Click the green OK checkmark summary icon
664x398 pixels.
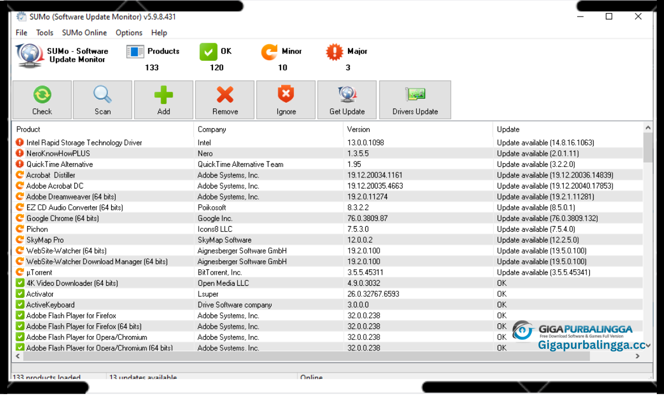coord(209,52)
